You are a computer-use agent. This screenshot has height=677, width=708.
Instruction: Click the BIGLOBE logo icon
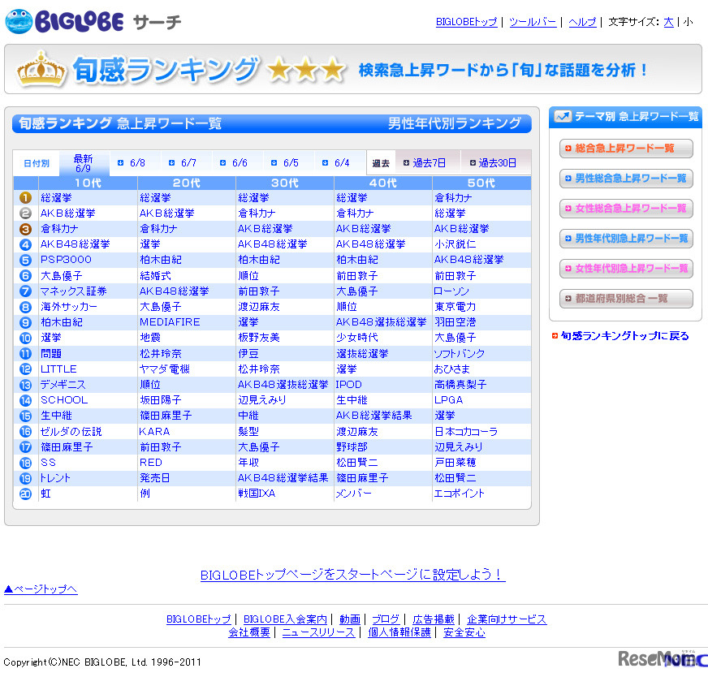coord(19,22)
